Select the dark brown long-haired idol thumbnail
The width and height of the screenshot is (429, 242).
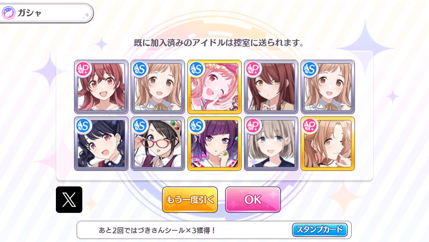click(271, 87)
